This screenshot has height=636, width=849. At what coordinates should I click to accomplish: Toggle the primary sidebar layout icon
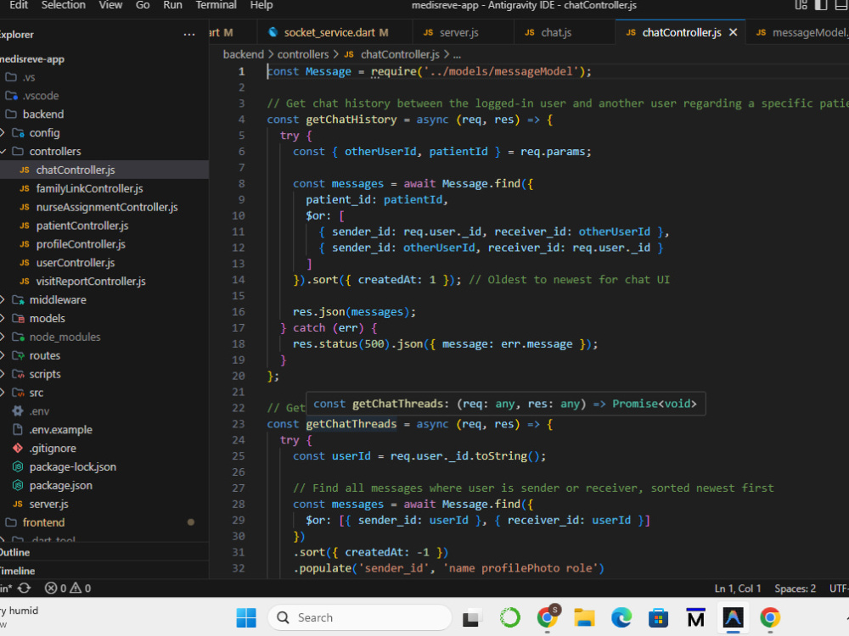pos(821,5)
